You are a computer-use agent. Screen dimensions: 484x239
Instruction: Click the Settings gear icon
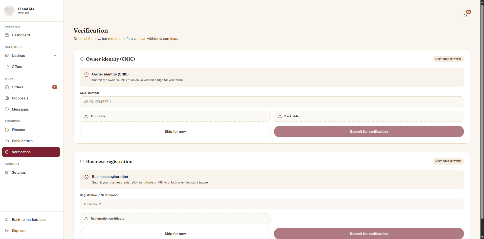pyautogui.click(x=7, y=172)
